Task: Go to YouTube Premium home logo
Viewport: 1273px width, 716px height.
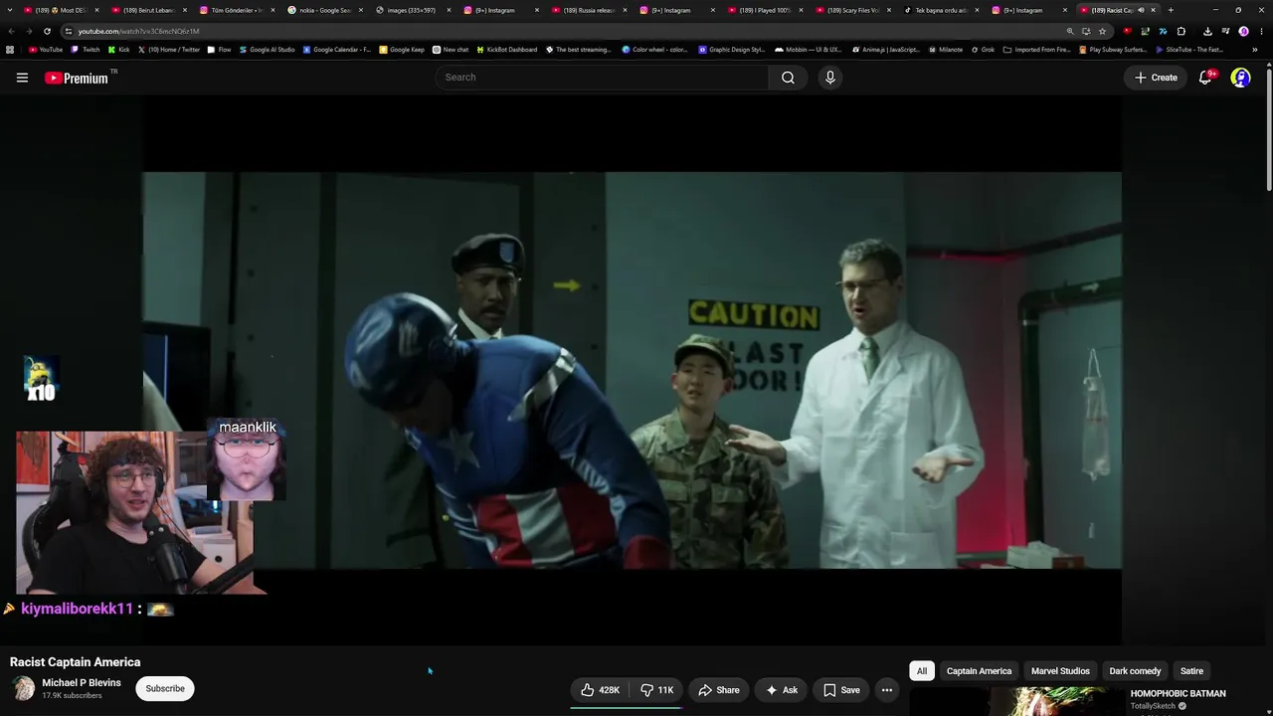Action: [77, 78]
